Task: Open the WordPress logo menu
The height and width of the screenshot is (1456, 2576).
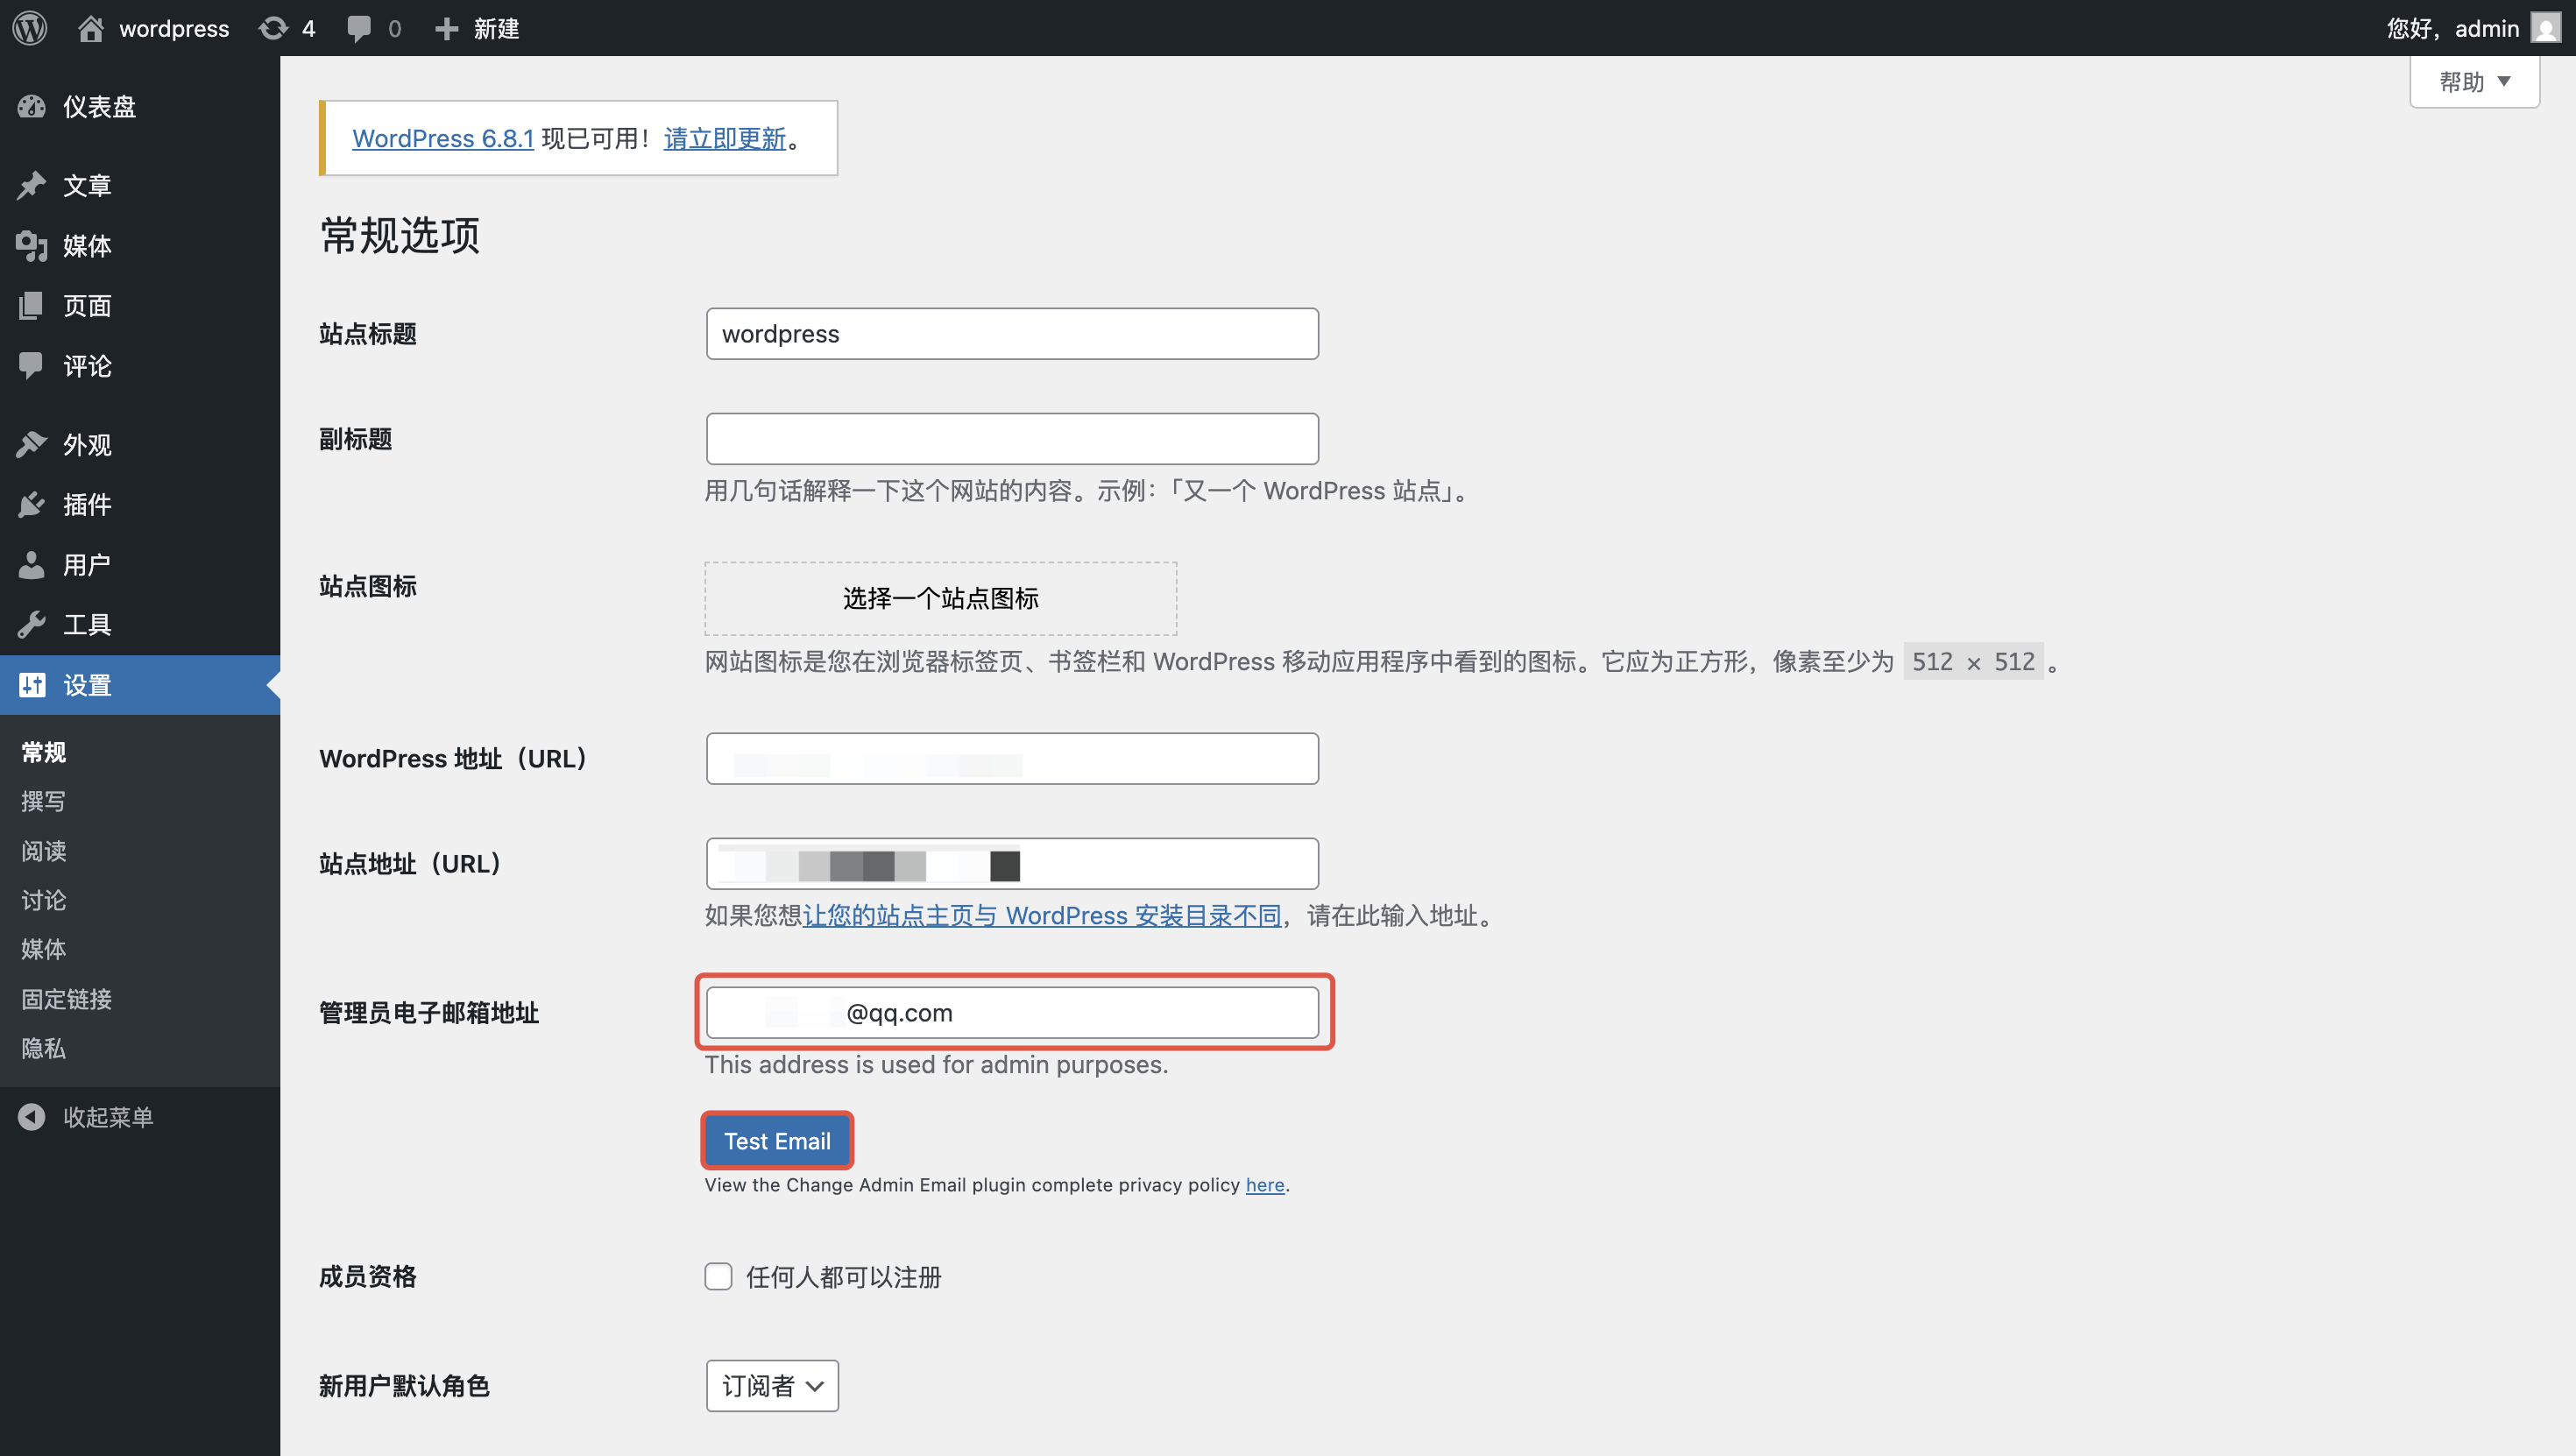Action: pos(30,28)
